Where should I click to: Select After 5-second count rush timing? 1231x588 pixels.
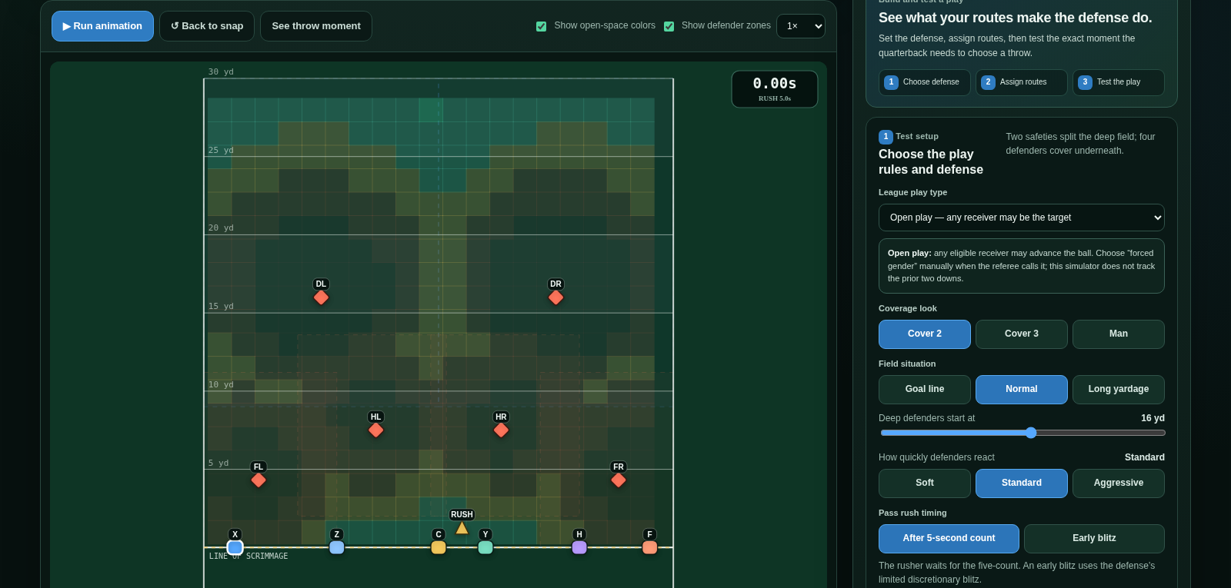point(949,539)
